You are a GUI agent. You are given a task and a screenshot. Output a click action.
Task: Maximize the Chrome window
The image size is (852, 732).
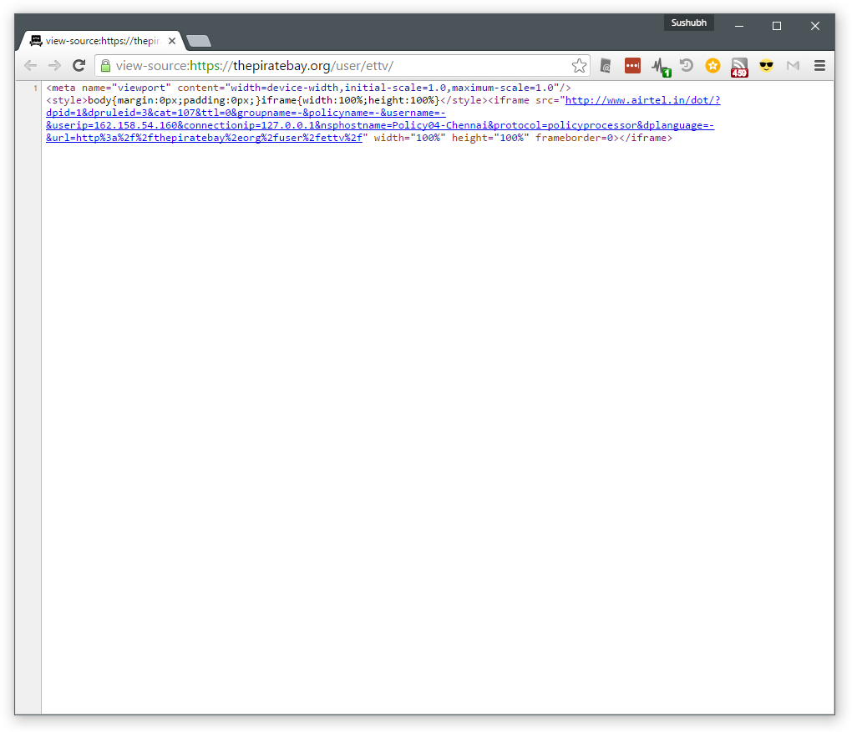click(777, 26)
